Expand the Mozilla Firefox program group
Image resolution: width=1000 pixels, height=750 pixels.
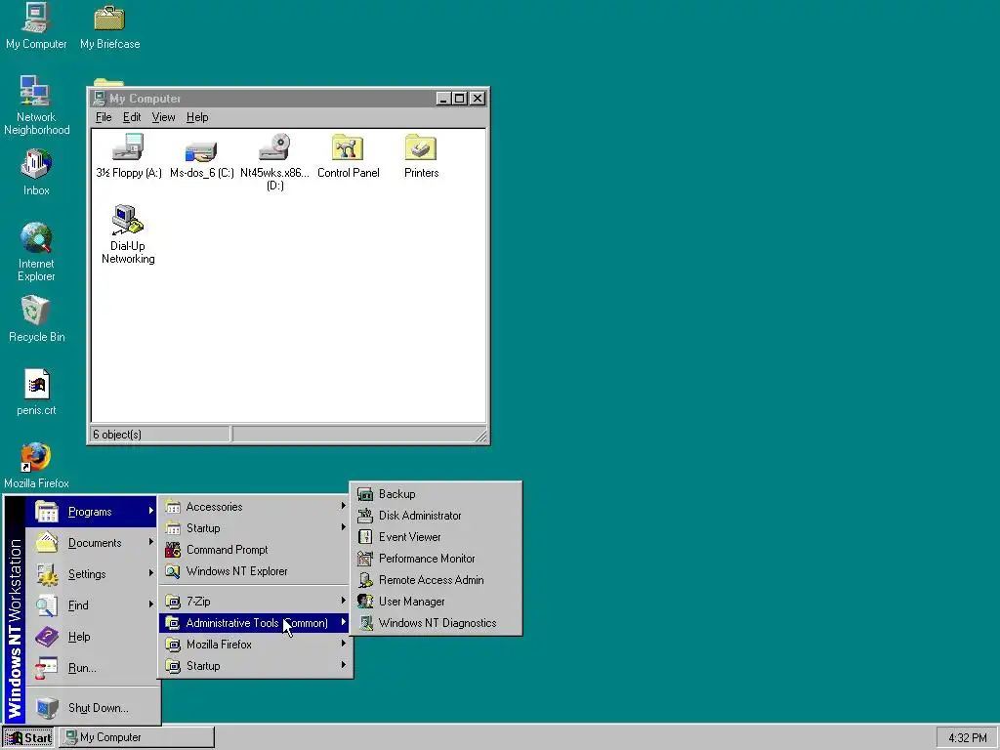[255, 645]
